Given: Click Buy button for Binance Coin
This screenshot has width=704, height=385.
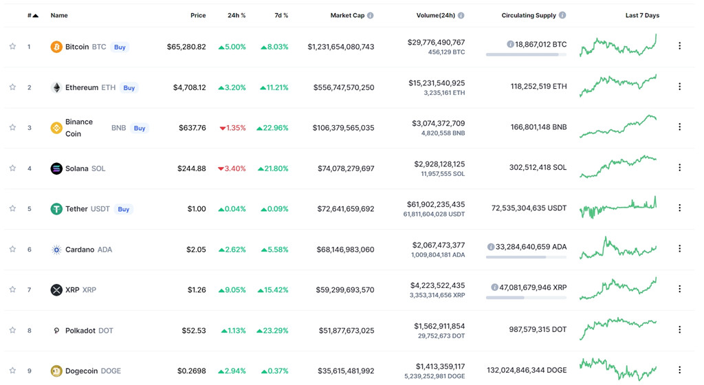Looking at the screenshot, I should [140, 129].
